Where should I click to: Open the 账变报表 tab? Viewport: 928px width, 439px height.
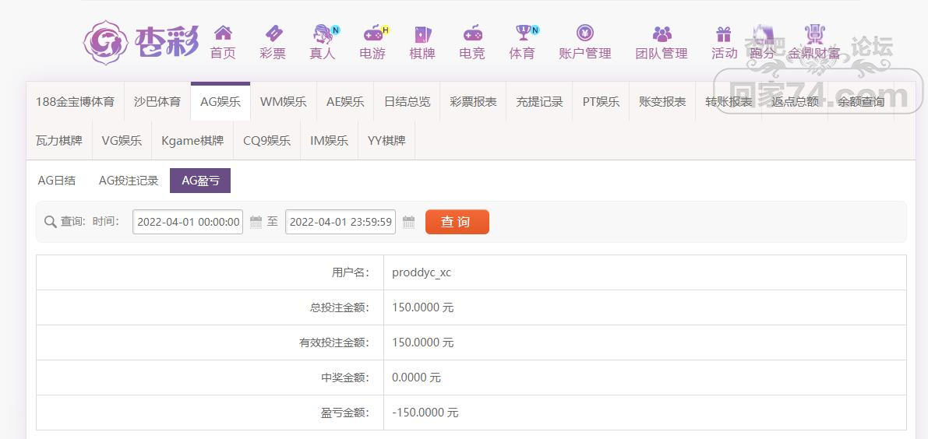click(662, 102)
